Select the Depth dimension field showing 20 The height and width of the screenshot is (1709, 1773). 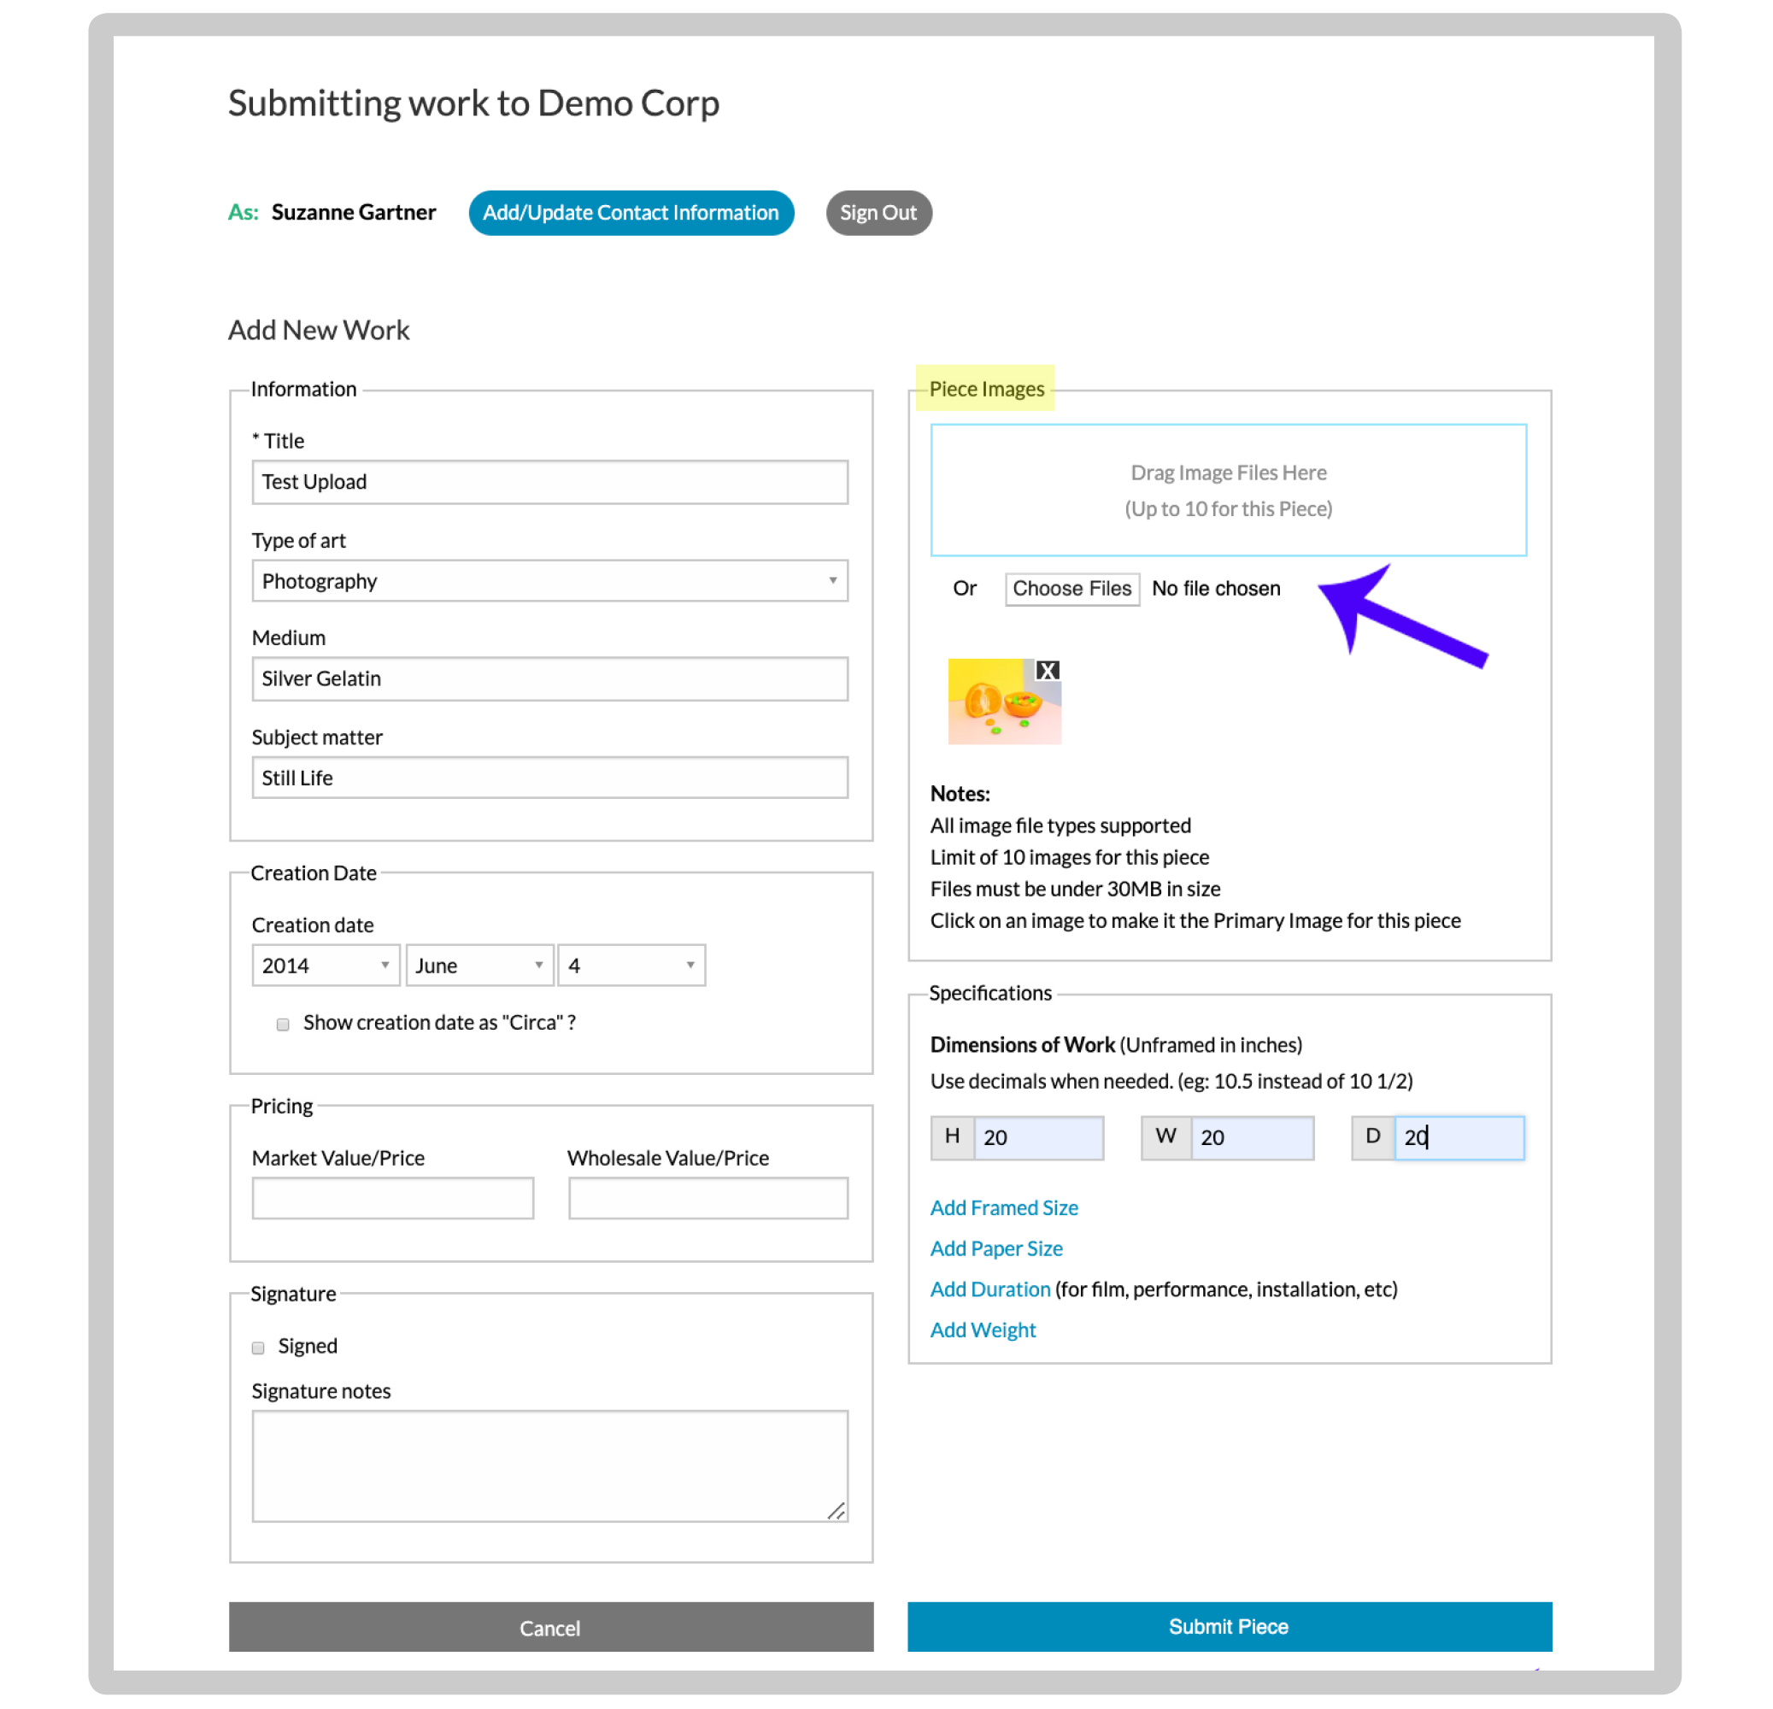(x=1459, y=1137)
